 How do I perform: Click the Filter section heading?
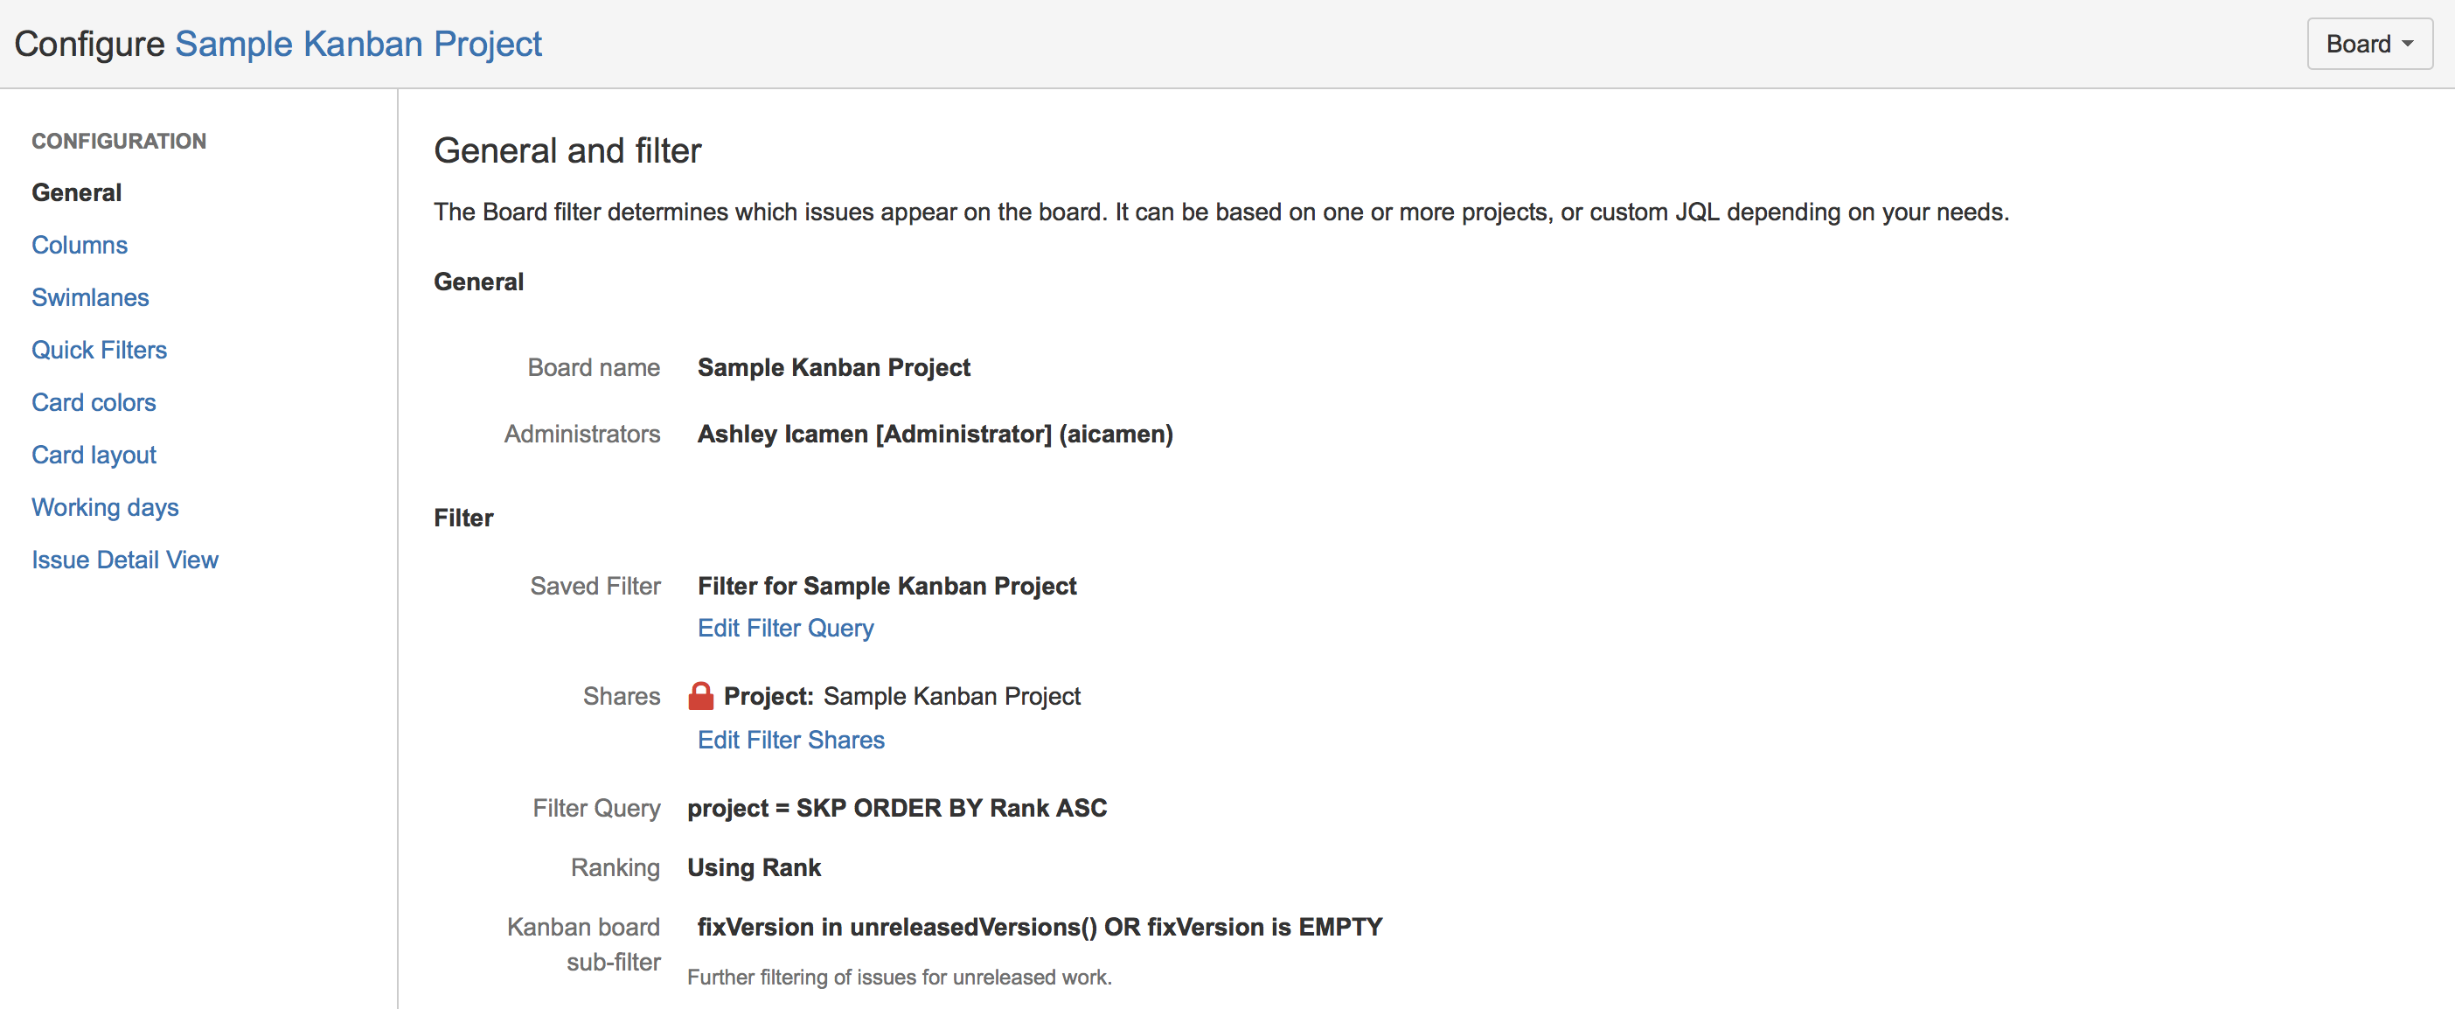pos(463,518)
